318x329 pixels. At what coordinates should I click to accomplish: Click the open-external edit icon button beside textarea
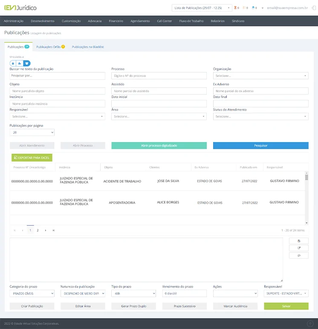pyautogui.click(x=299, y=248)
